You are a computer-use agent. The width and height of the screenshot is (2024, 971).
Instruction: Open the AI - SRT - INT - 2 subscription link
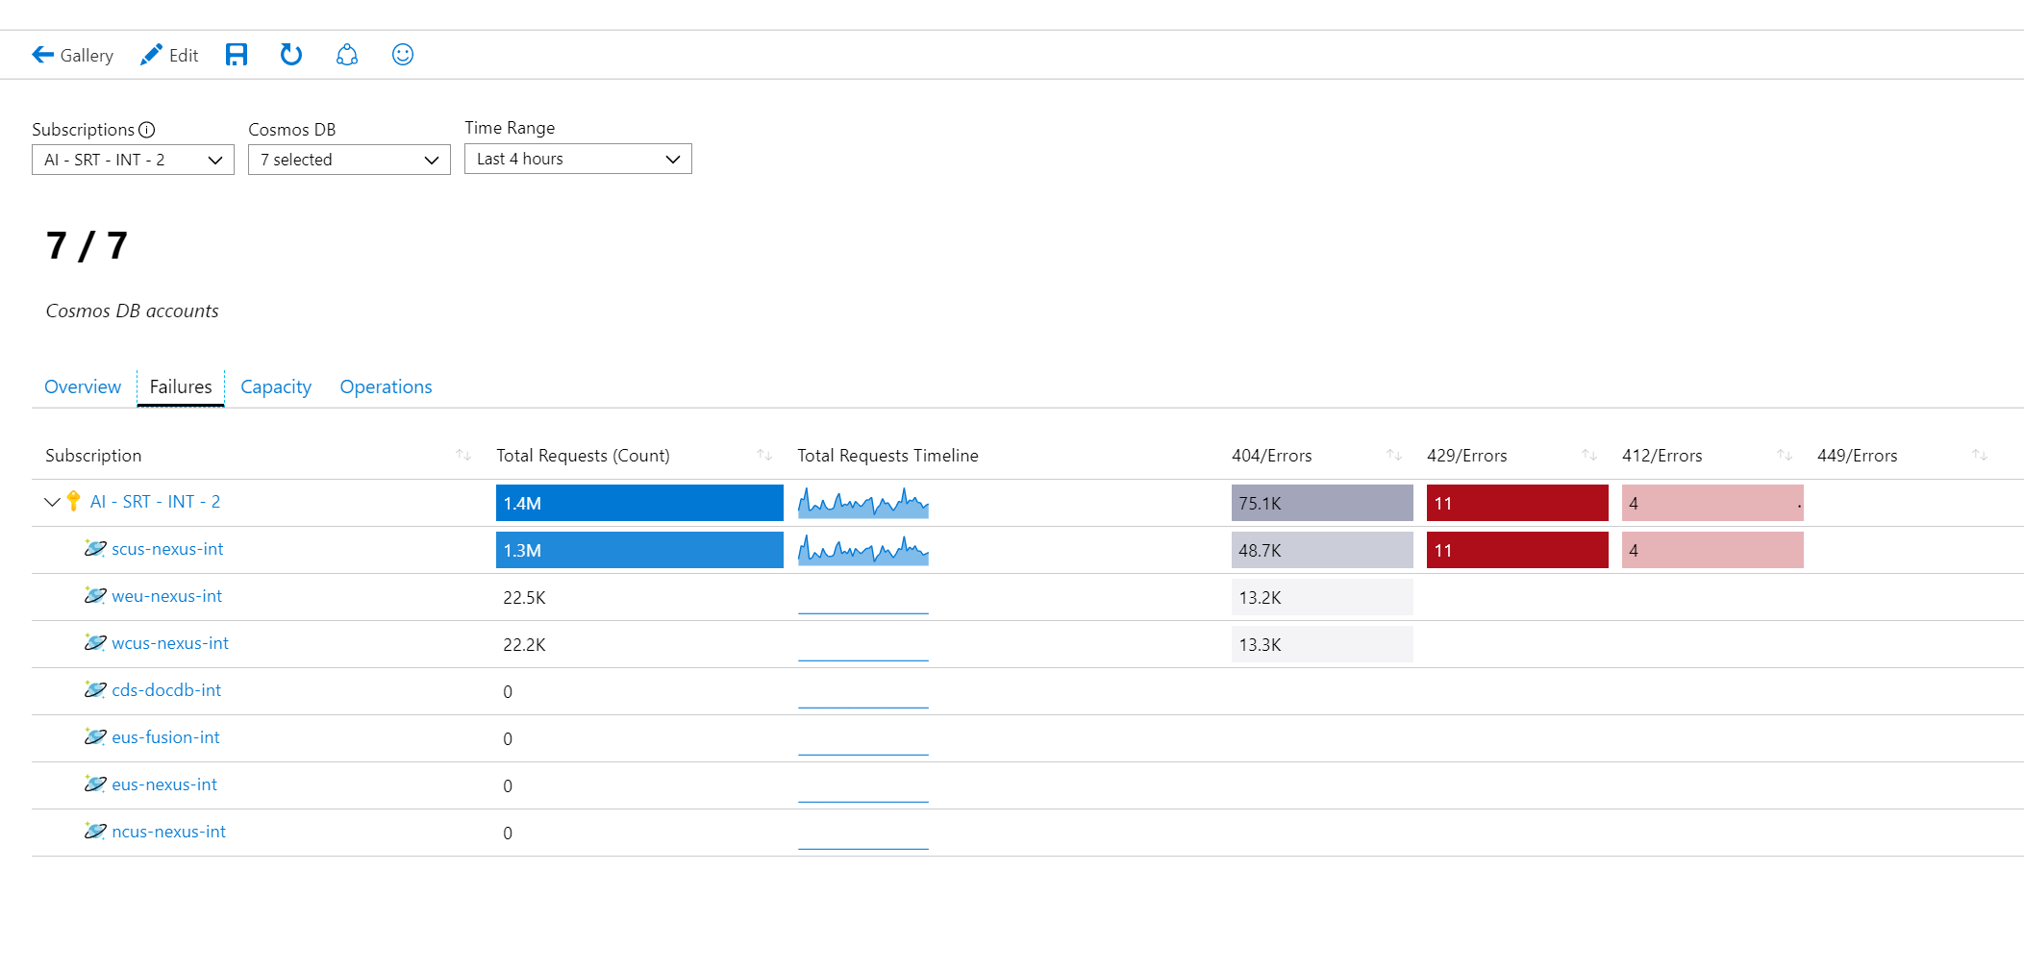(x=155, y=502)
